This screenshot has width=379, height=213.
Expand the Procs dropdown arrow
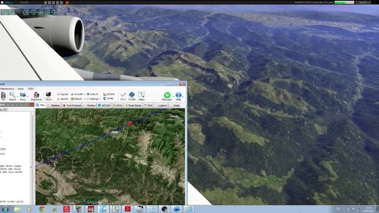pos(27,96)
